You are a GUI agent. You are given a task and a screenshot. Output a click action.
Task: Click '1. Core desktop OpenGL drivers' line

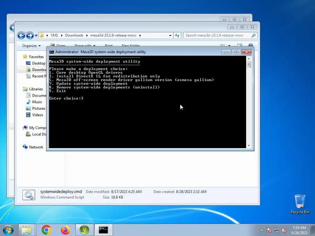pyautogui.click(x=86, y=73)
